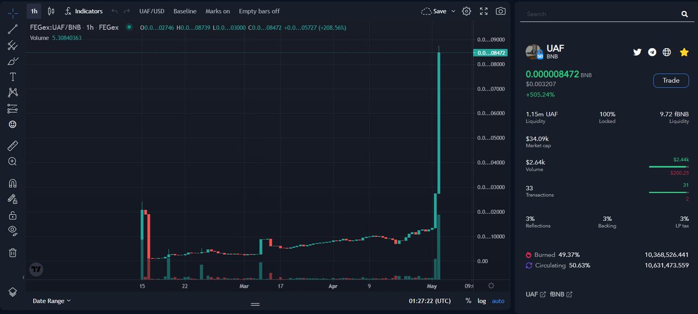This screenshot has height=314, width=698.
Task: Open the UAF contract link
Action: (x=535, y=294)
